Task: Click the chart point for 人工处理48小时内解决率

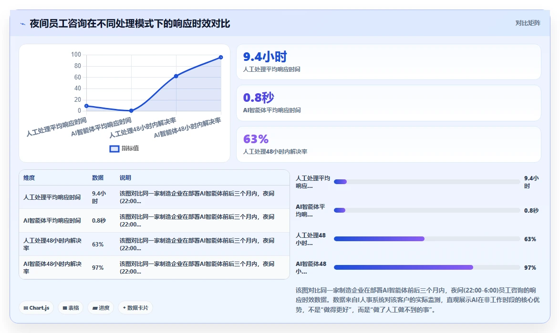Action: [x=176, y=76]
